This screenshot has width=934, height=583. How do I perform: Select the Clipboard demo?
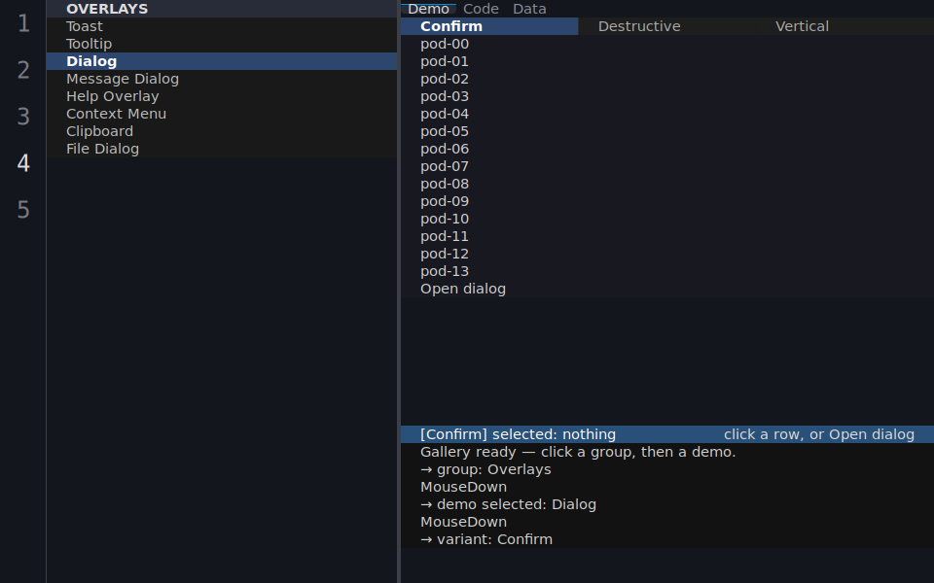(222, 131)
